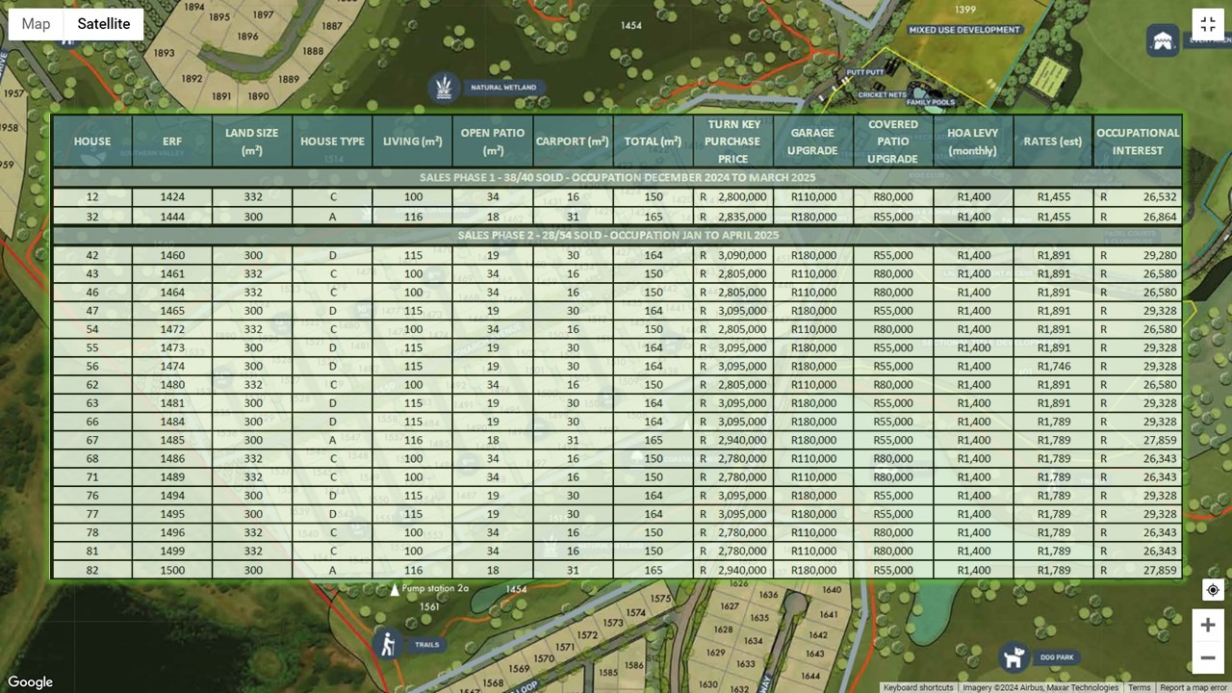Open Keyboard shortcuts
The height and width of the screenshot is (693, 1232).
point(917,687)
